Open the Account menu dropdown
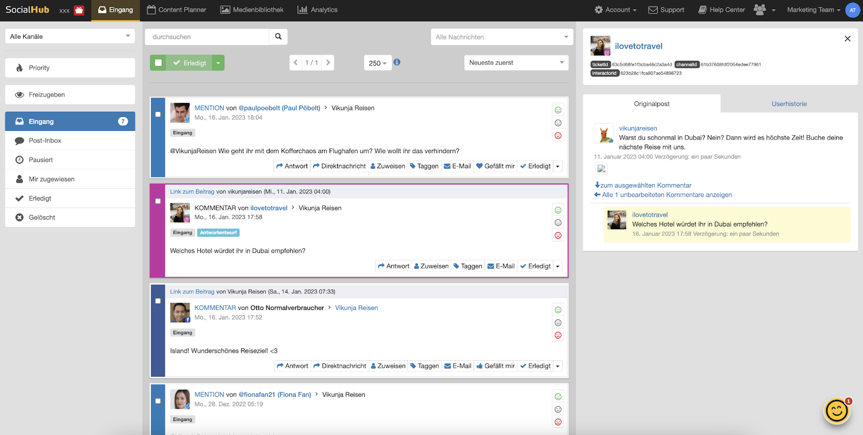The image size is (863, 435). click(x=615, y=10)
